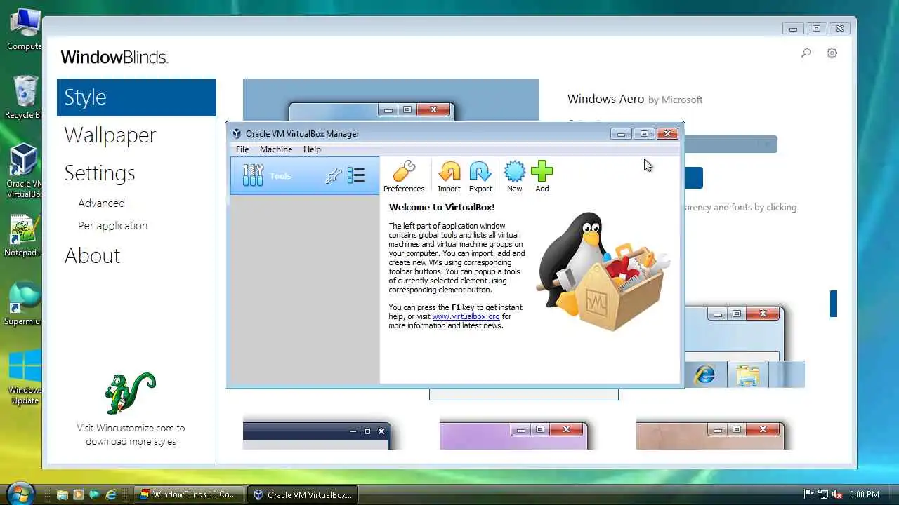Open the About section in WindowBlinds
Viewport: 899px width, 505px height.
pos(92,255)
